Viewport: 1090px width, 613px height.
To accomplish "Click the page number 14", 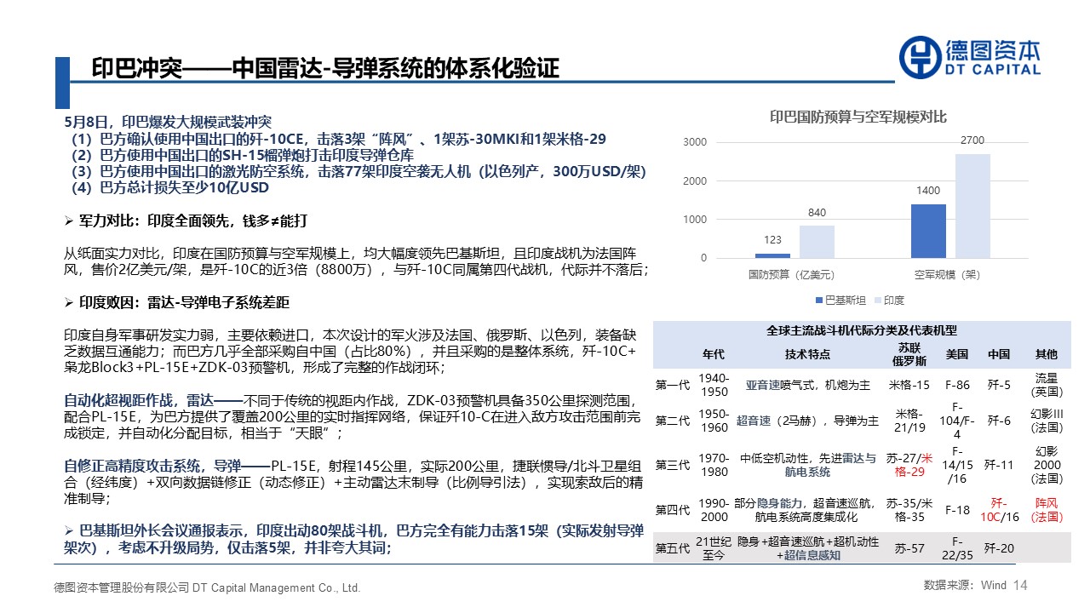I will (x=1021, y=586).
